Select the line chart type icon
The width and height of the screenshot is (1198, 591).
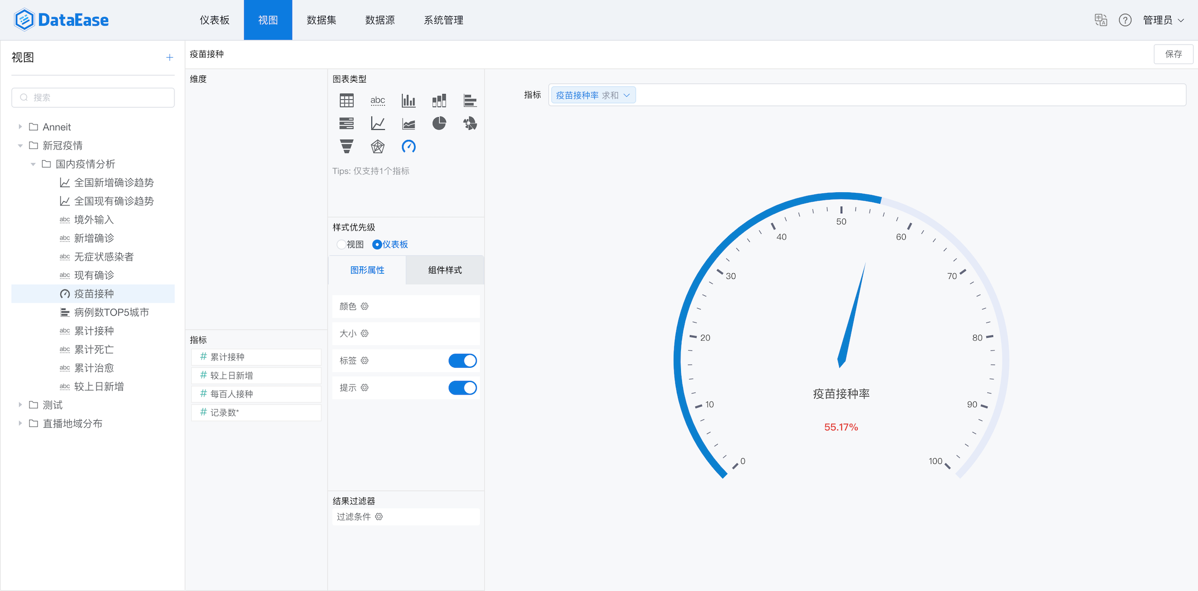click(x=377, y=123)
